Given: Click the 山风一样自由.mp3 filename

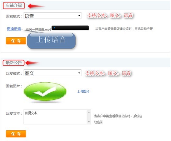Looking at the screenshot, I should click(39, 29).
